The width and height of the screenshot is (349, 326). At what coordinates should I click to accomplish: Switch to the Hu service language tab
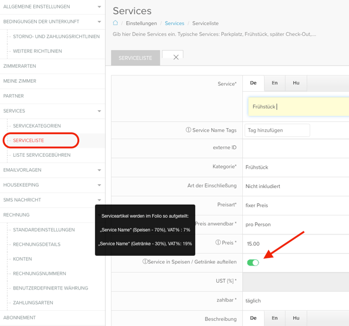coord(296,83)
